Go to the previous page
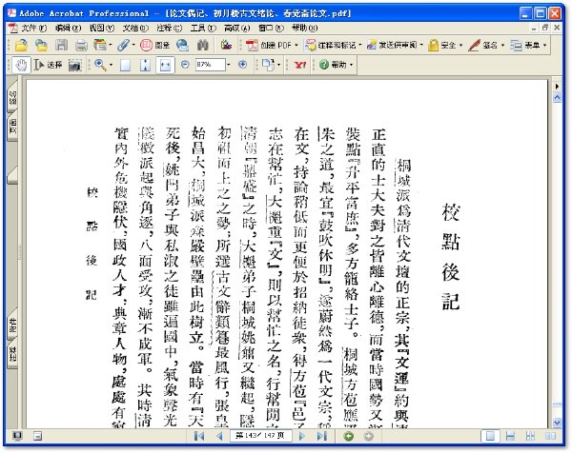The height and width of the screenshot is (453, 572). 219,436
